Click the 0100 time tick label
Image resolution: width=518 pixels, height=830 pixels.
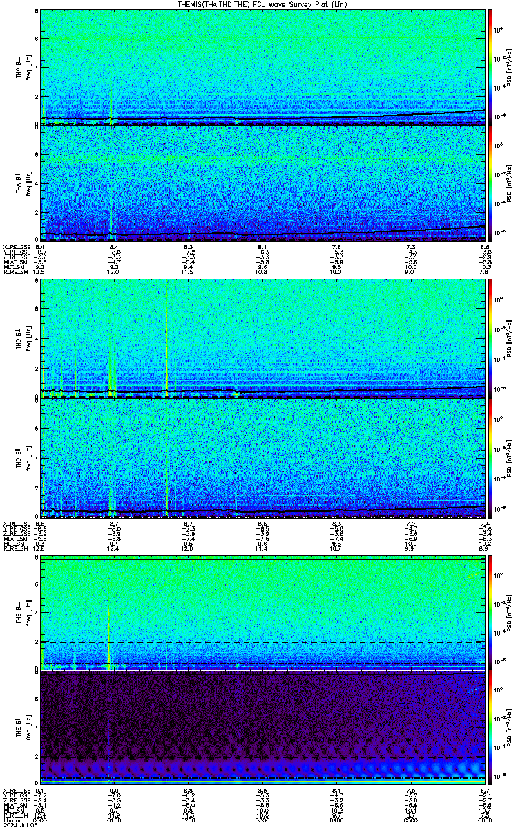click(x=114, y=820)
